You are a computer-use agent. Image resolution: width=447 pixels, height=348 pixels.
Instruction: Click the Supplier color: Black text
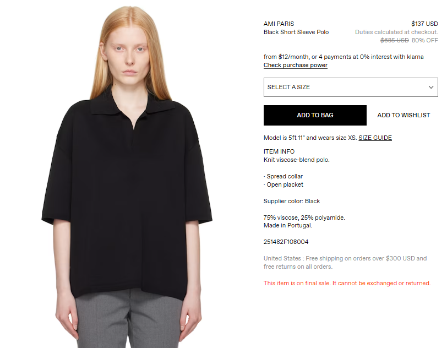292,201
